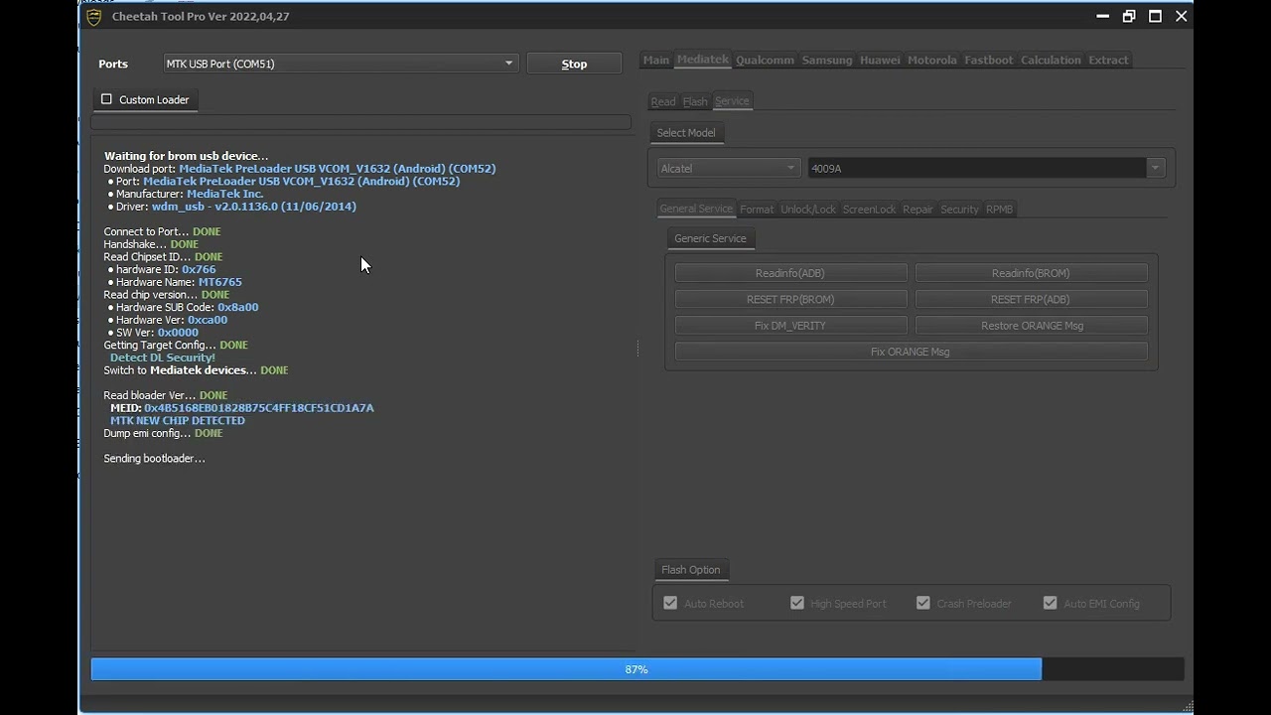Run RESET FRP(BROM)
This screenshot has width=1271, height=715.
(790, 299)
